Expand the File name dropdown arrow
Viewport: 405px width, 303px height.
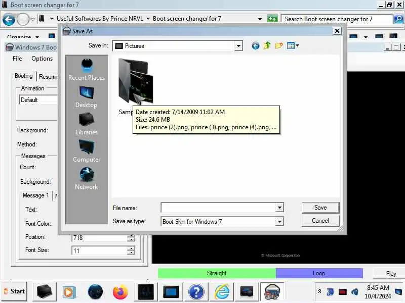pos(279,208)
